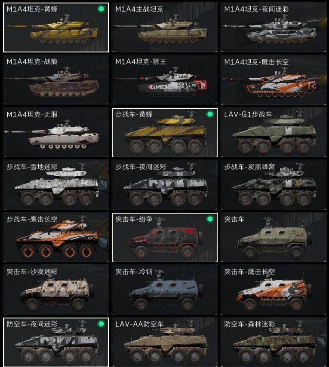Viewport: 329px width, 367px height.
Task: Pick the M1A4坦克-战痕 rusty tank skin
Action: (x=56, y=80)
